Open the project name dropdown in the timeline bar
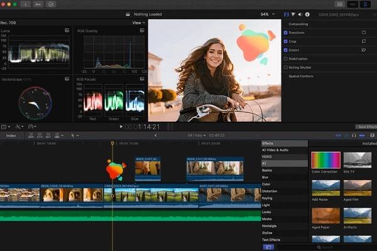 [x=197, y=136]
